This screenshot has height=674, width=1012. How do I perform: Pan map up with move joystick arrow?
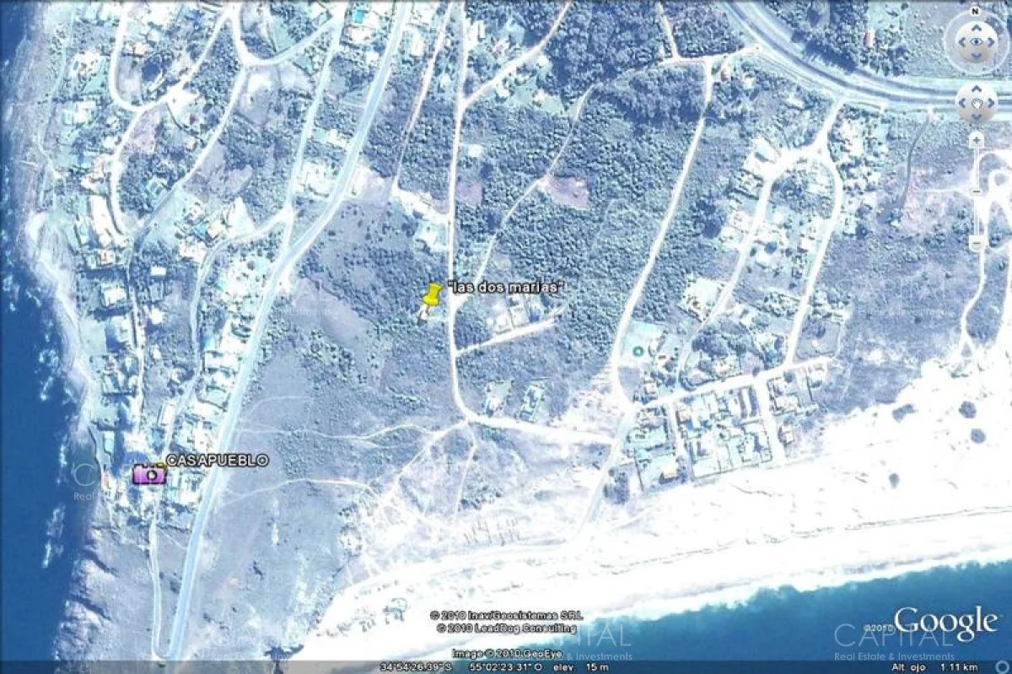(976, 89)
